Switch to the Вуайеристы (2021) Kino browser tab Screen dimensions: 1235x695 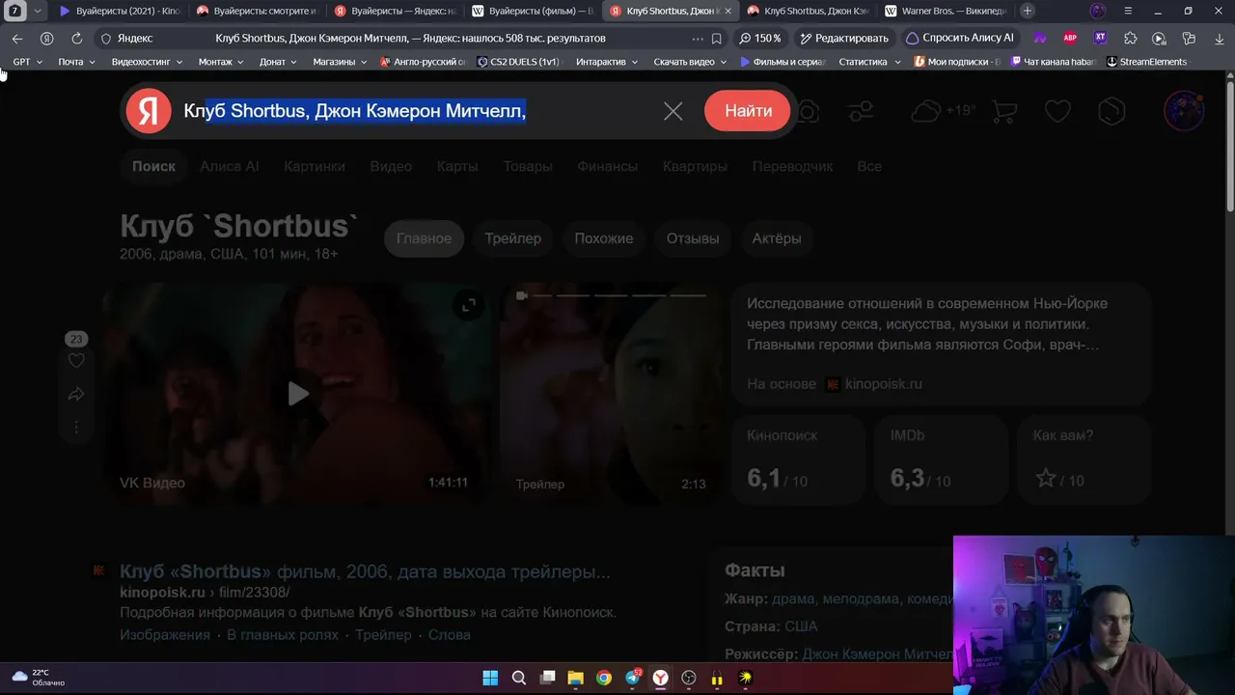click(120, 11)
